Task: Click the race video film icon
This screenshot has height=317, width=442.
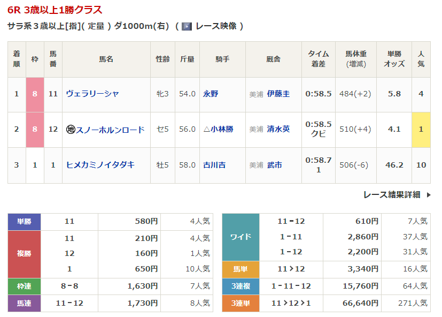Action: [x=187, y=26]
